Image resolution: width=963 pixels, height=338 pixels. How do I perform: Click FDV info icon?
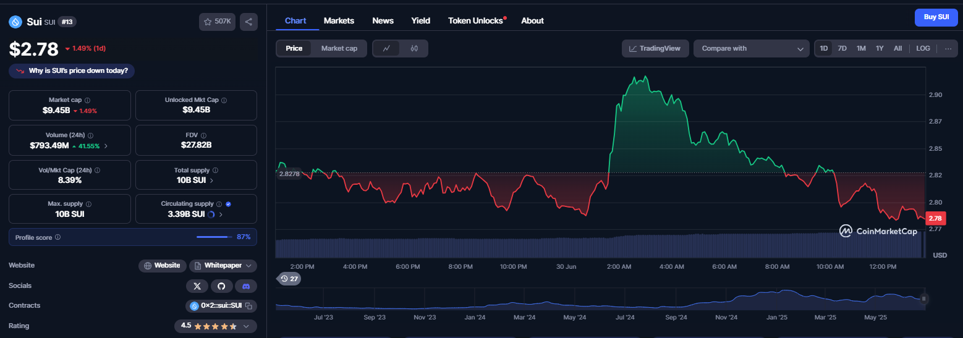coord(203,135)
